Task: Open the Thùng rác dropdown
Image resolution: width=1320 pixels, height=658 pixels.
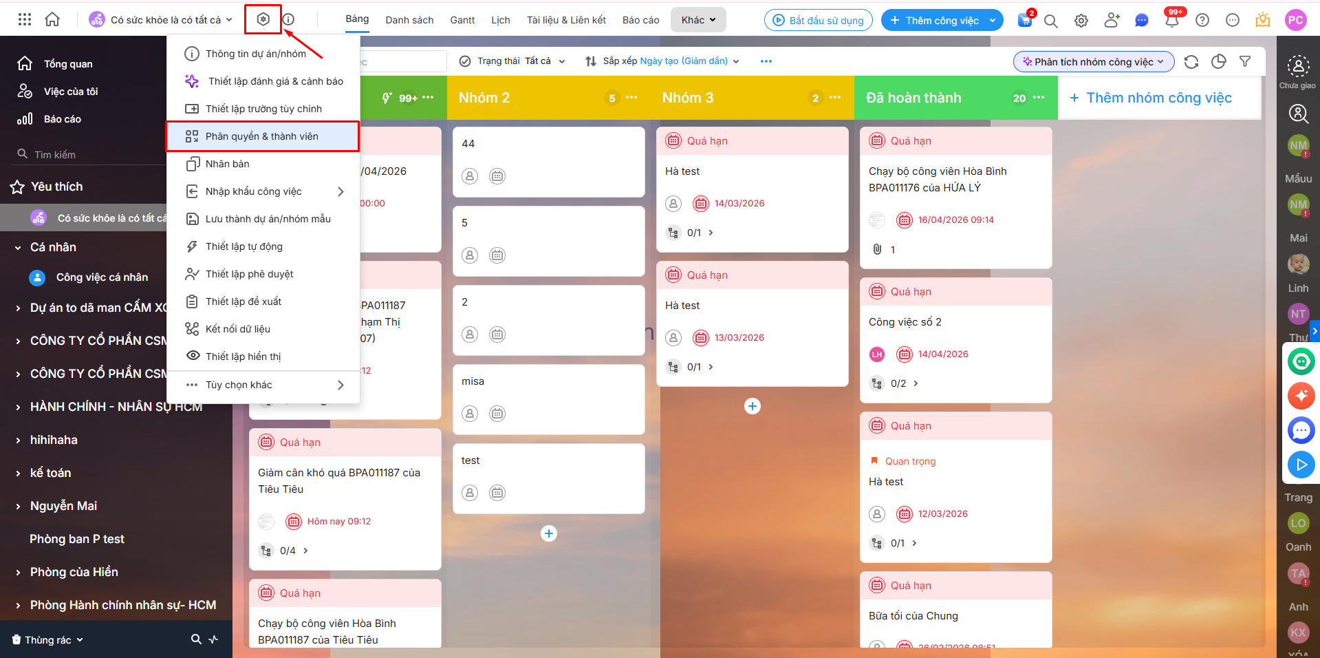Action: tap(48, 639)
